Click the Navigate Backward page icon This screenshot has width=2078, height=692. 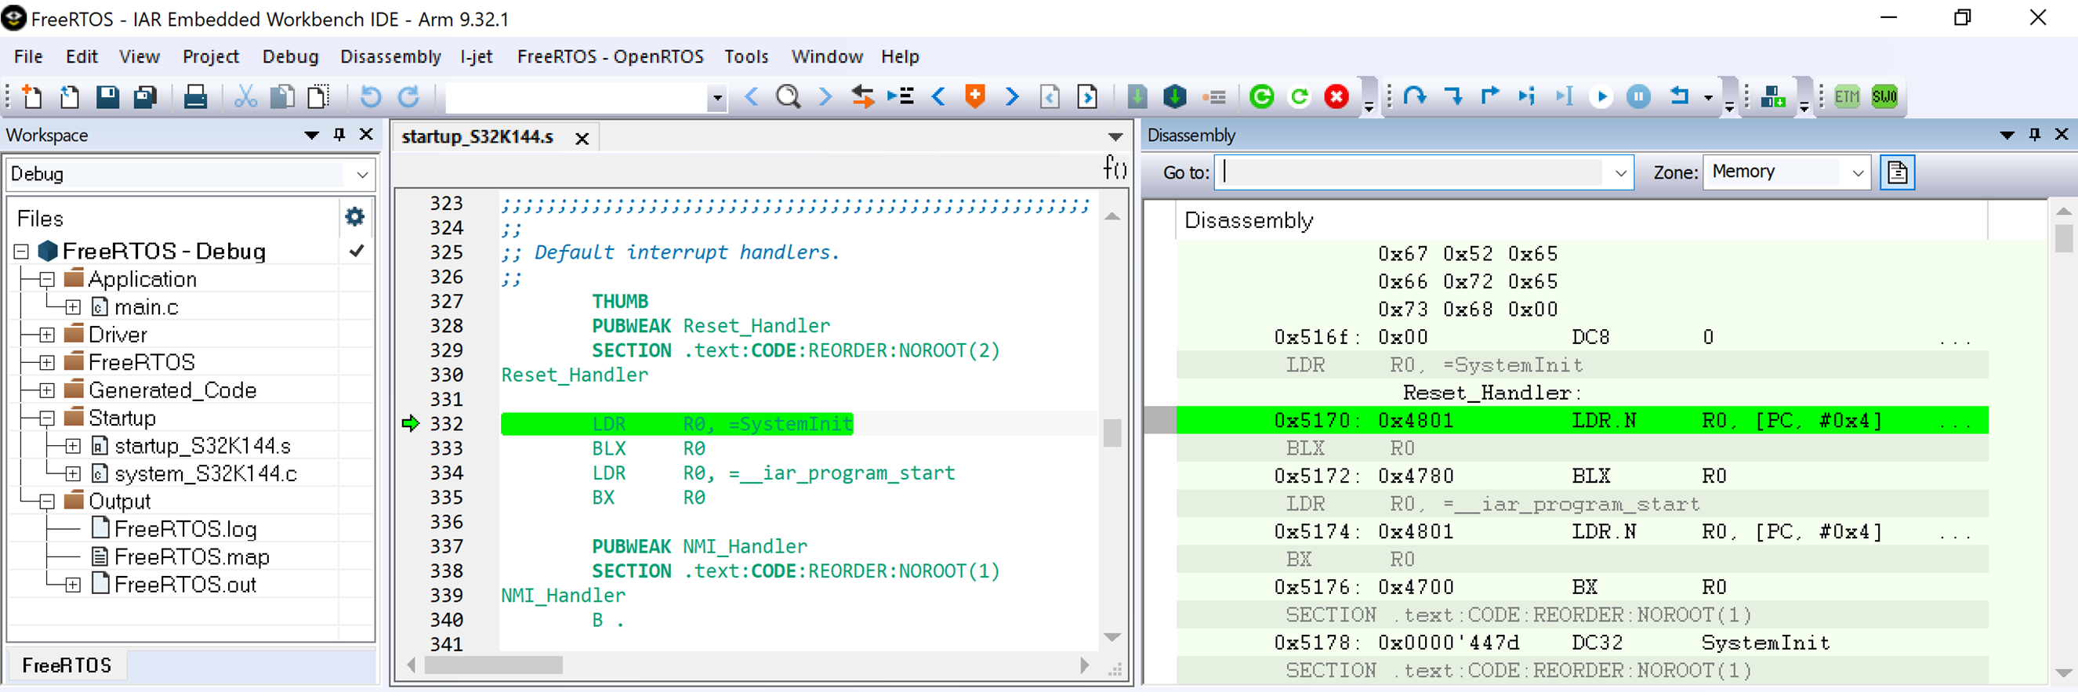(x=1050, y=96)
